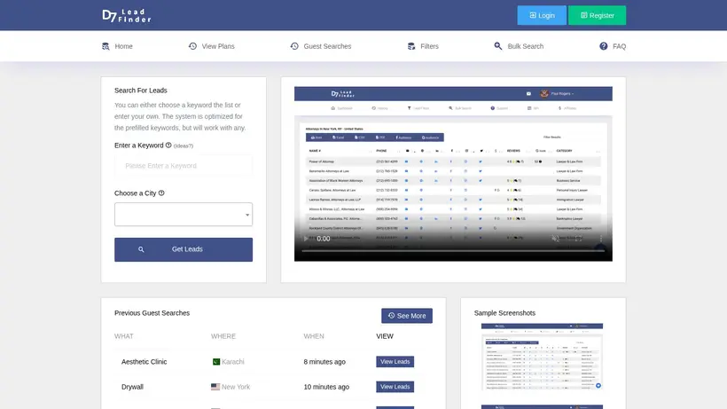727x409 pixels.
Task: Click See More guest searches button
Action: (407, 316)
